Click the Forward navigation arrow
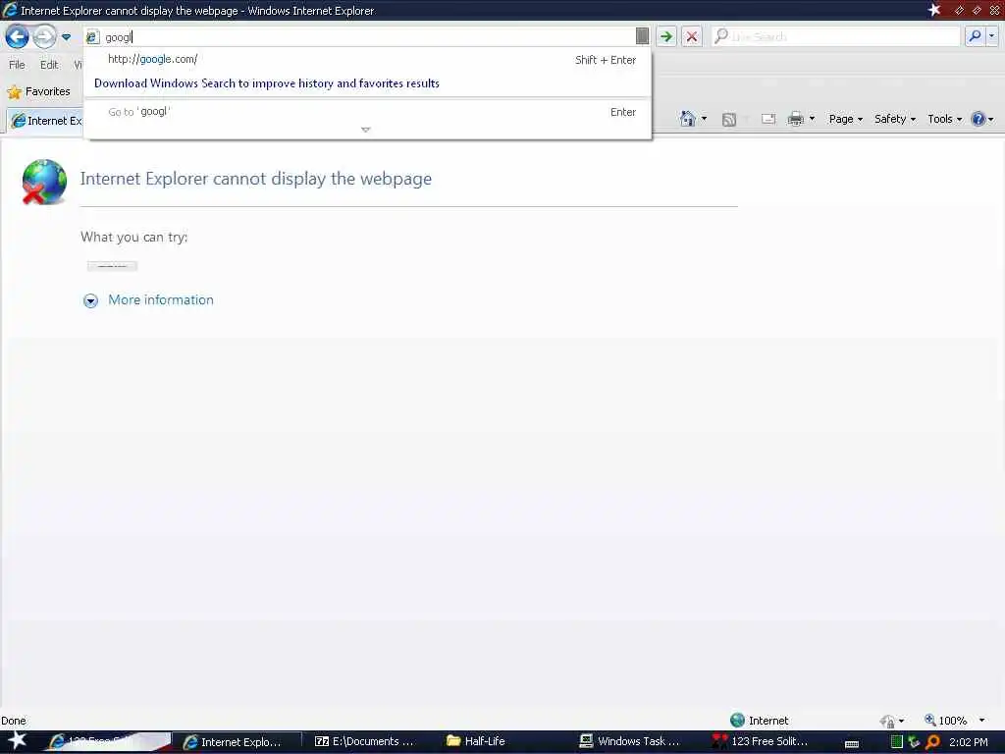 (x=44, y=36)
